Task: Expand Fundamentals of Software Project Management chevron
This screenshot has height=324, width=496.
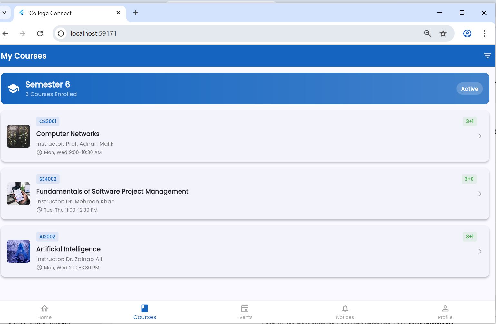Action: [x=480, y=194]
